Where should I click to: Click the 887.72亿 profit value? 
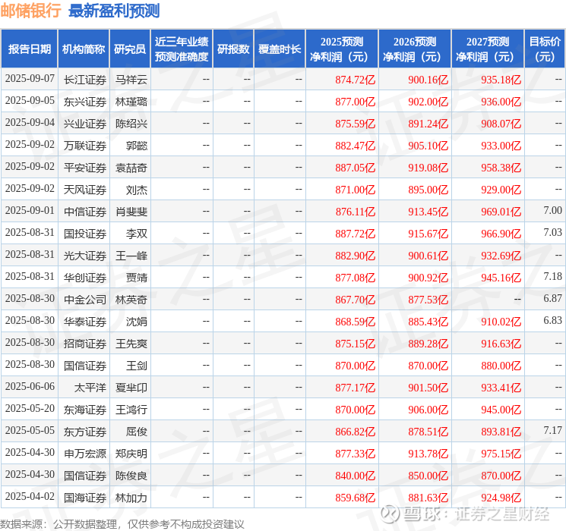pos(356,234)
